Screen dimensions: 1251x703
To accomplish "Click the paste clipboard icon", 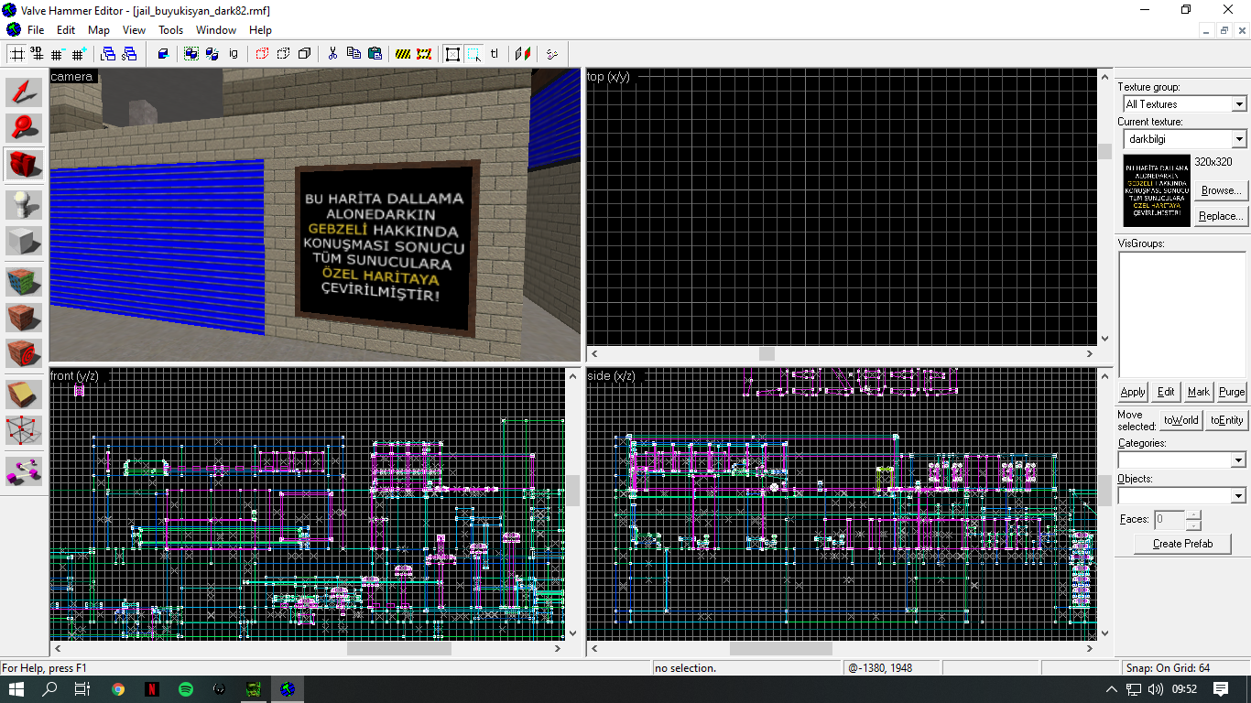I will [x=375, y=54].
